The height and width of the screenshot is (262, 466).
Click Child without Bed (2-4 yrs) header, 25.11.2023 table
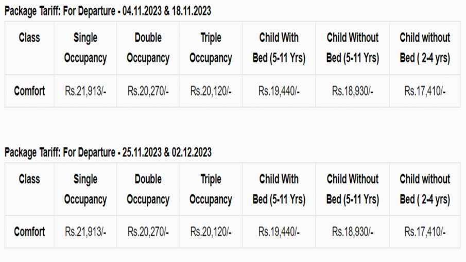425,189
